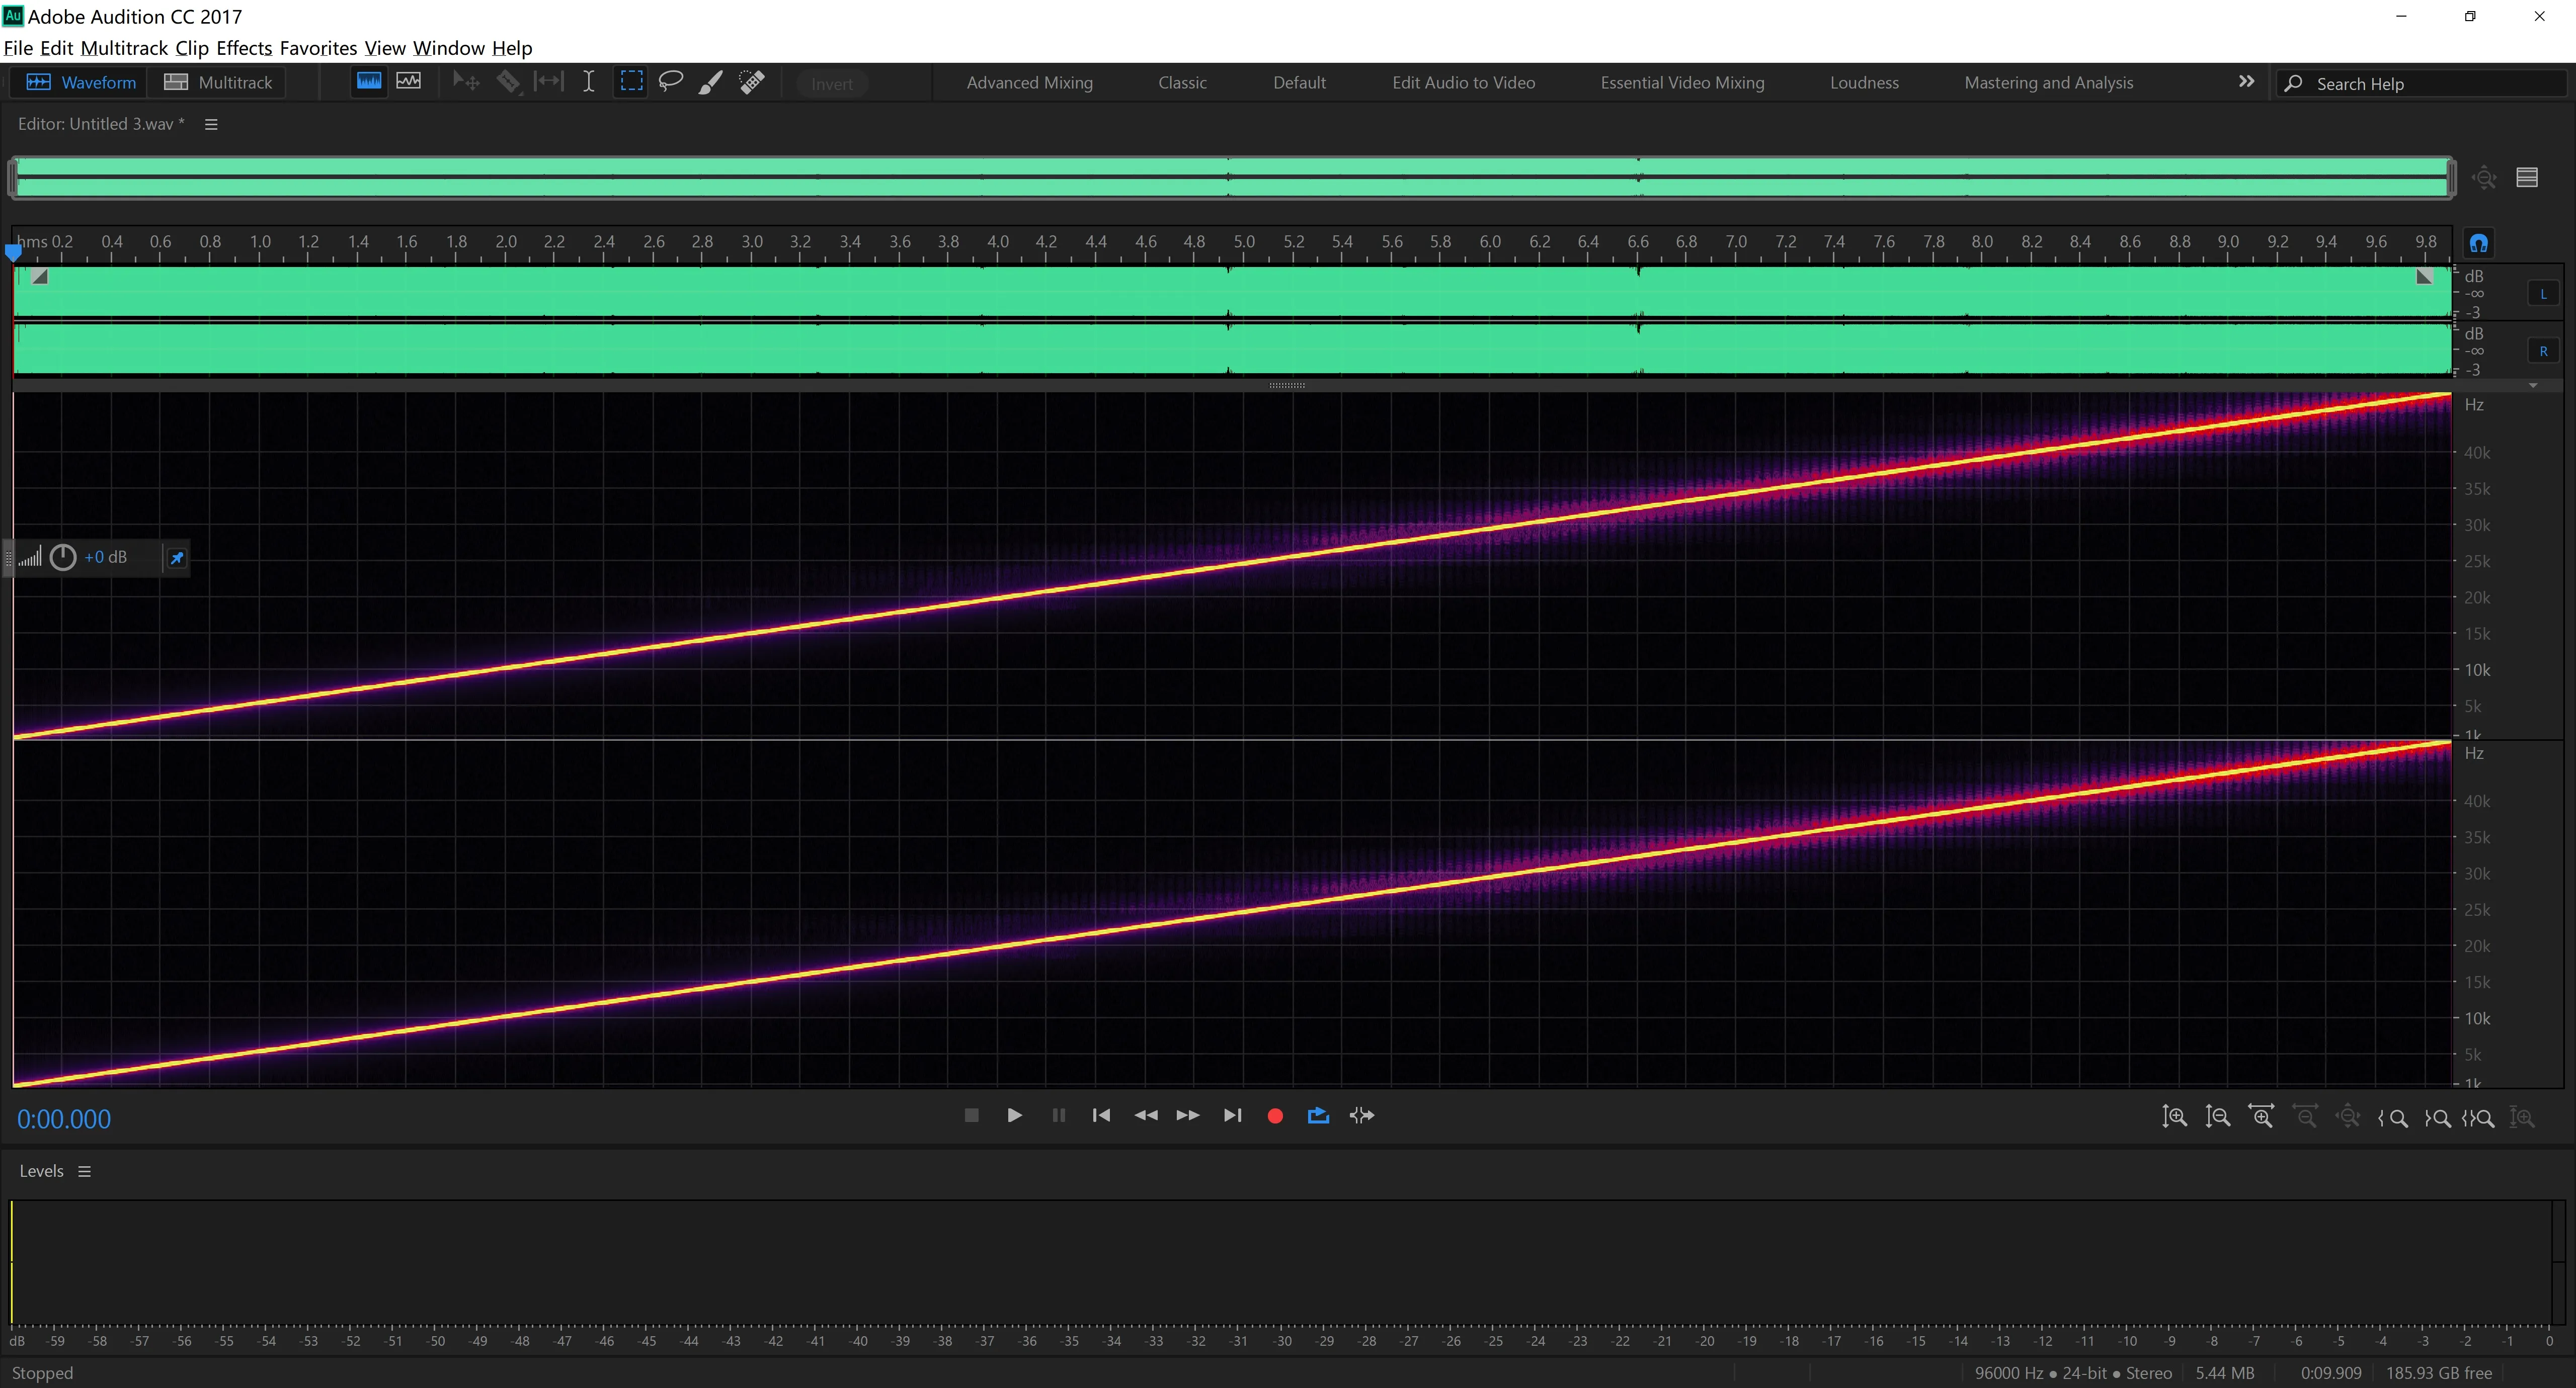Viewport: 2576px width, 1388px height.
Task: Select the Time Selection tool
Action: coord(589,82)
